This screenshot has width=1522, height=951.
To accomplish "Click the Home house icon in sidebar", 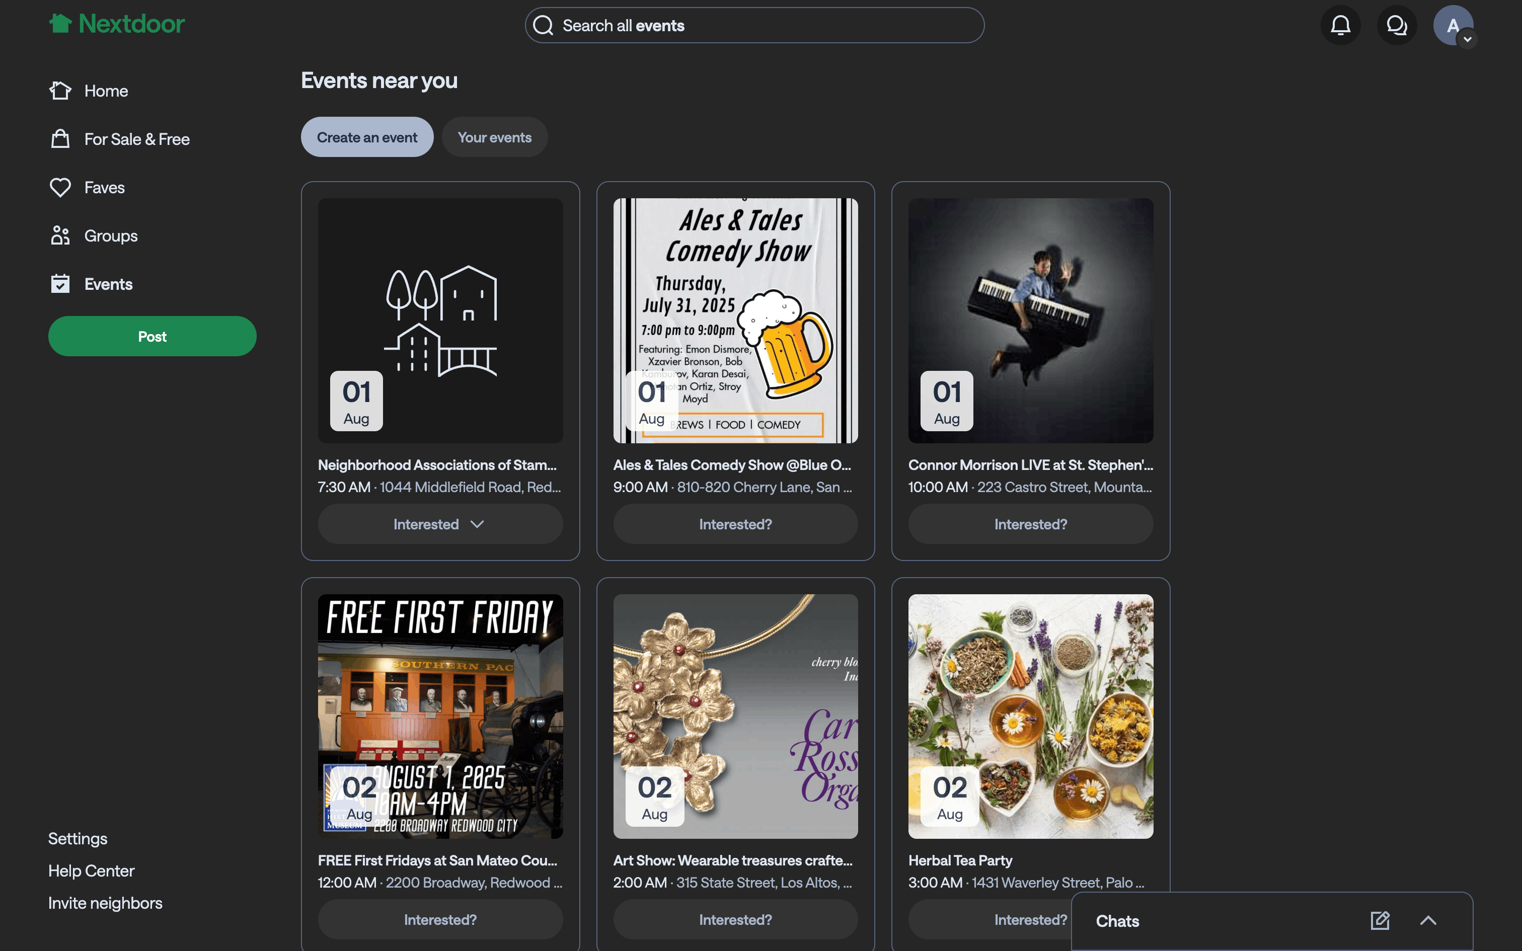I will (60, 91).
